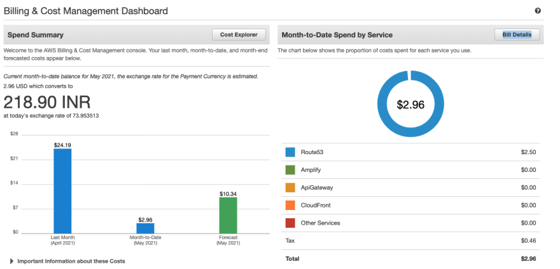Select the Other Services label
The height and width of the screenshot is (269, 560).
pos(320,223)
